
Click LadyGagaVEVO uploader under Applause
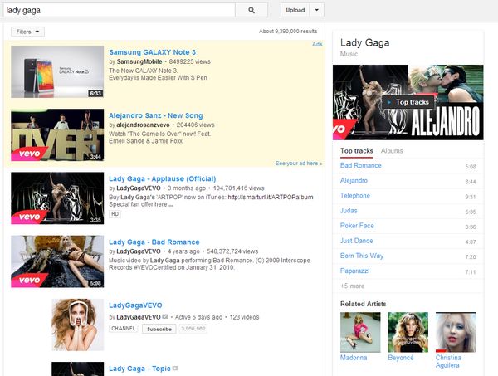139,188
